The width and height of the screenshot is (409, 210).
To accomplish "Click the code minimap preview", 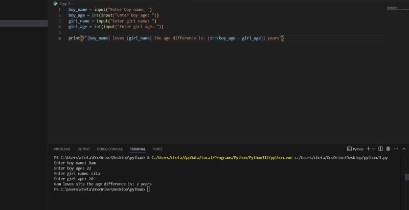I will (x=393, y=8).
